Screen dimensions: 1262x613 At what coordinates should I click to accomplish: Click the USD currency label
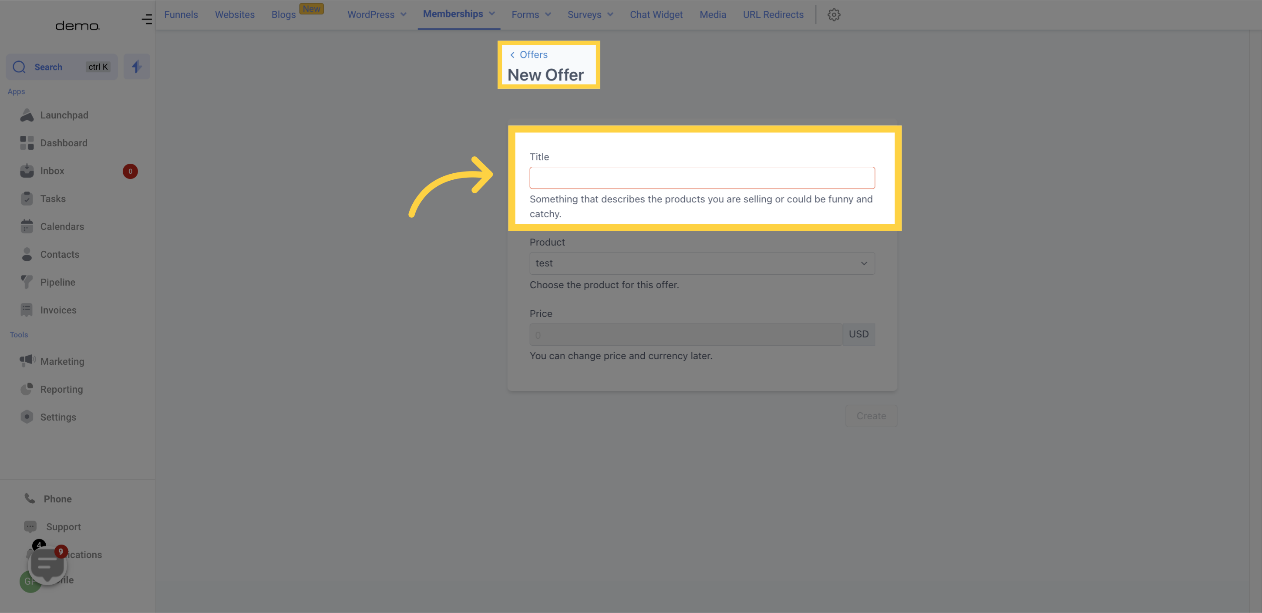pos(859,334)
